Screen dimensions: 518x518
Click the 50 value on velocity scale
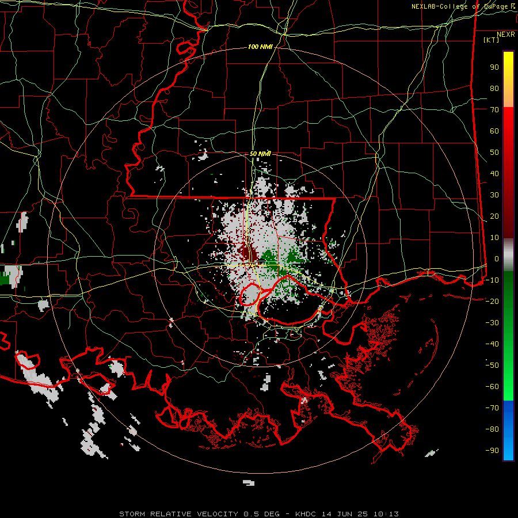coord(494,153)
